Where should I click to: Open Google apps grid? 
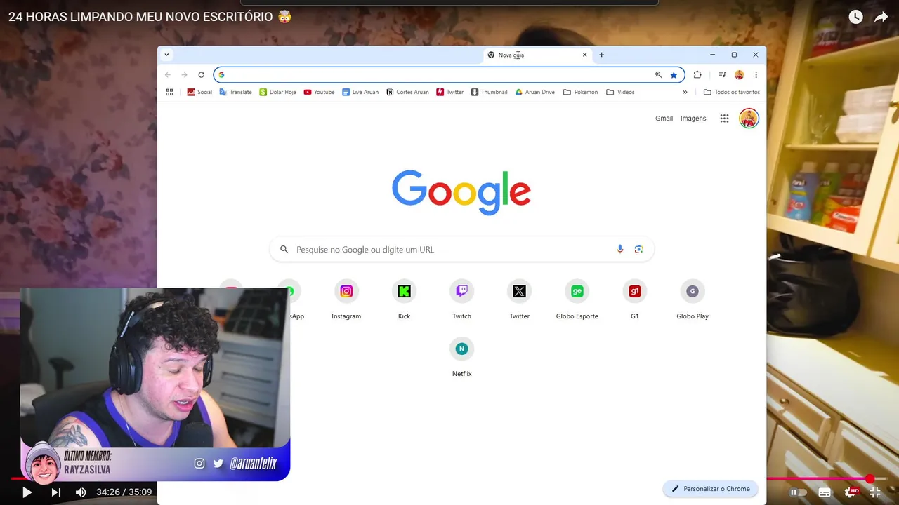(x=724, y=119)
